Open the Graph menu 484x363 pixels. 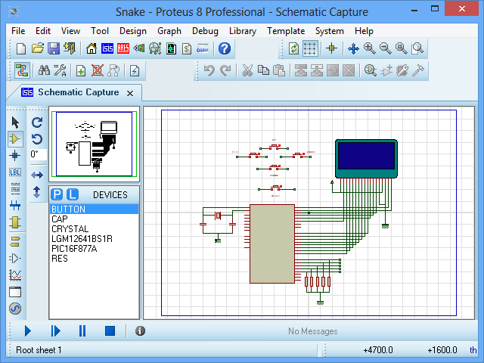(x=169, y=31)
